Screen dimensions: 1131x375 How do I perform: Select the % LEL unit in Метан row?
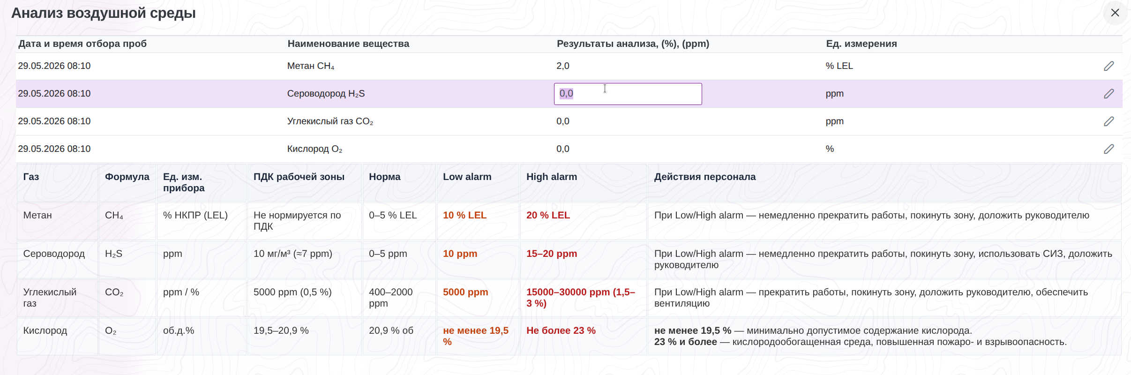pyautogui.click(x=839, y=66)
